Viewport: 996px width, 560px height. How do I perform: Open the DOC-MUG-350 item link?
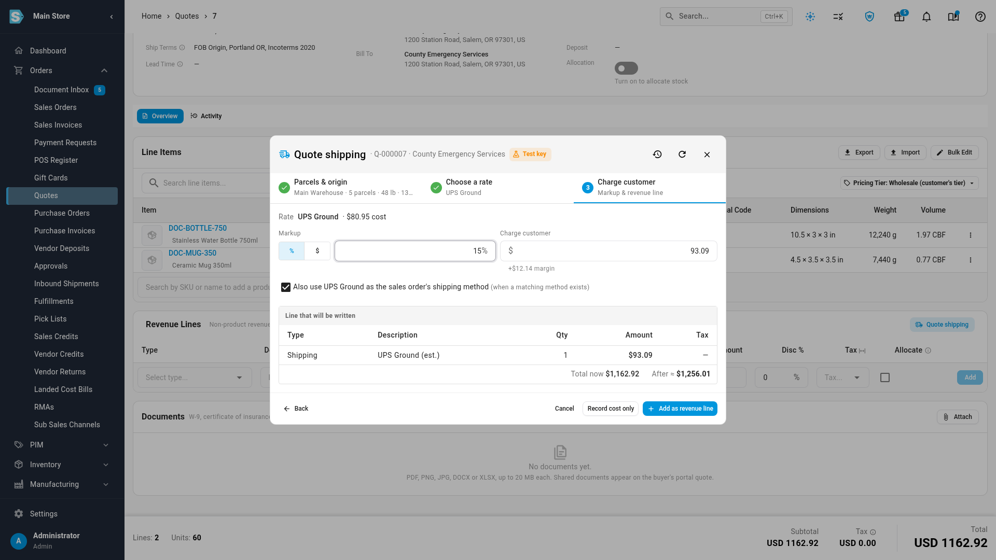pos(192,253)
